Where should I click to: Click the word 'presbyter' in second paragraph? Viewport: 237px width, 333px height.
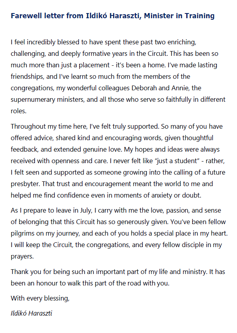25,184
